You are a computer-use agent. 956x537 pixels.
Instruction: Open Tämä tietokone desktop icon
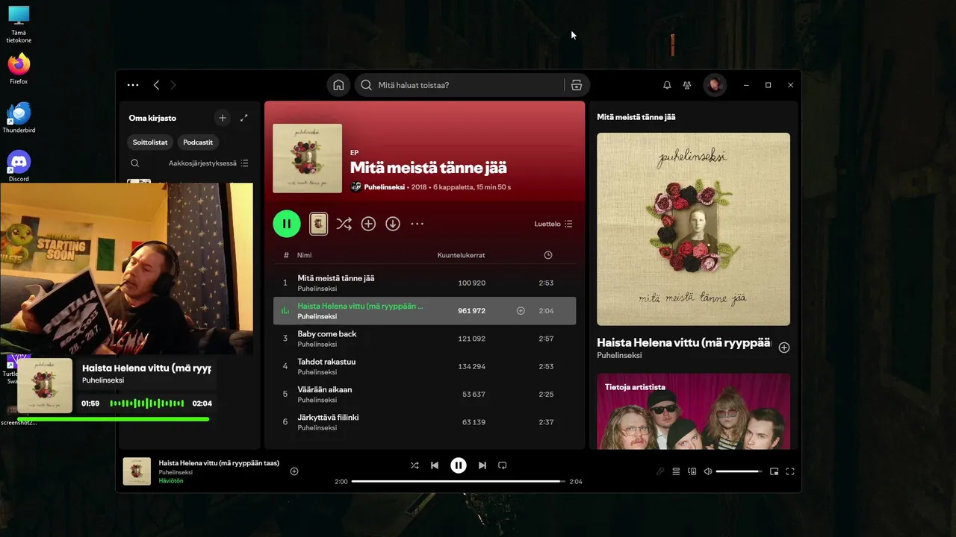(19, 25)
